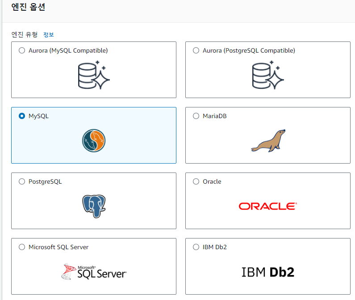This screenshot has height=300, width=355.
Task: Click the selected MySQL radio button
Action: pyautogui.click(x=22, y=116)
